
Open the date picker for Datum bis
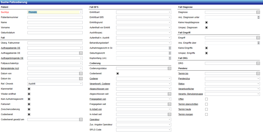coord(81,79)
